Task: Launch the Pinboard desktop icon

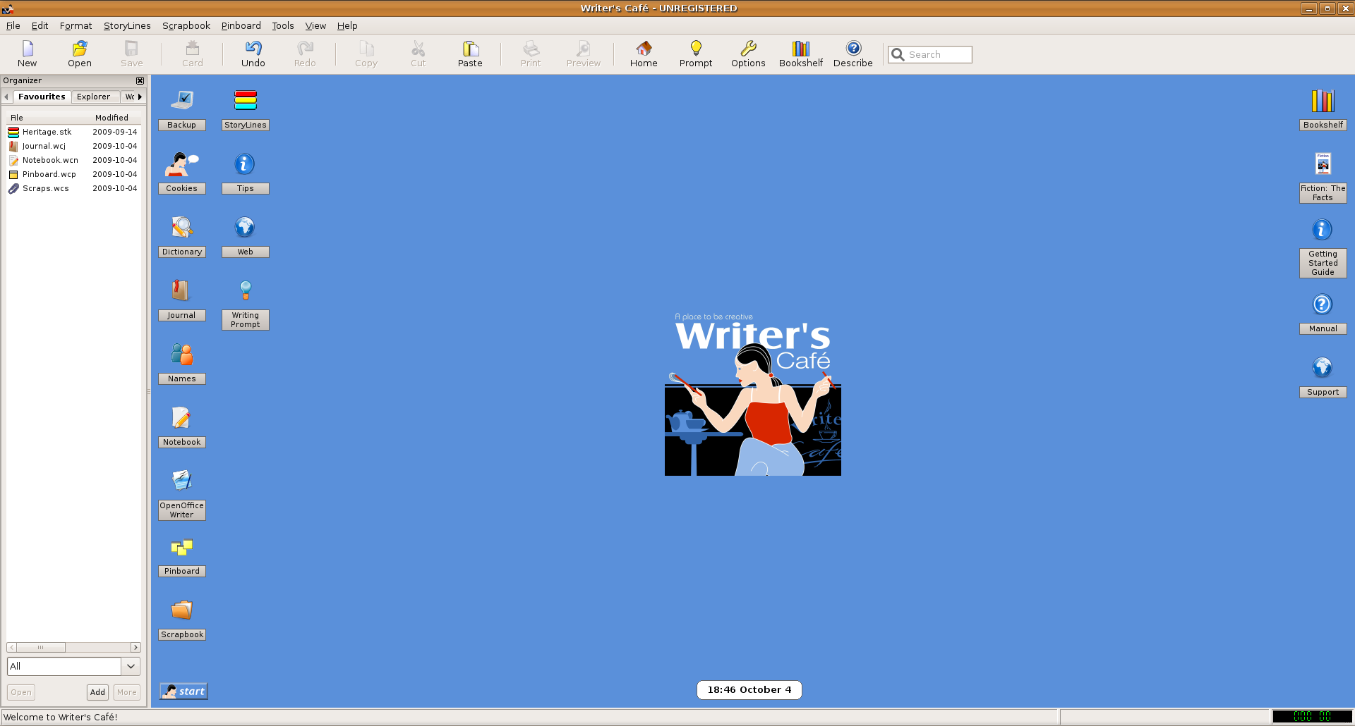Action: pos(181,547)
